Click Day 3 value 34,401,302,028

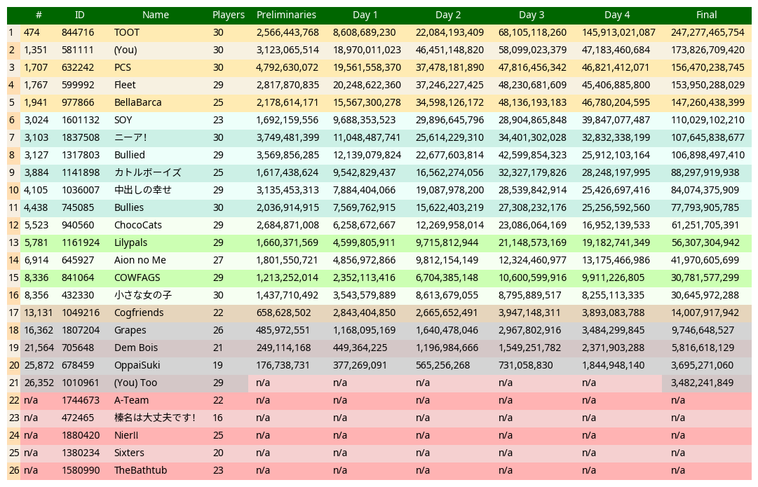pos(532,138)
